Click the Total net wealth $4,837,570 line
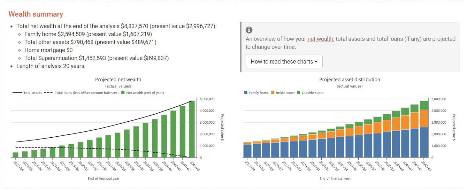Viewport: 467px width, 190px height. pos(117,26)
